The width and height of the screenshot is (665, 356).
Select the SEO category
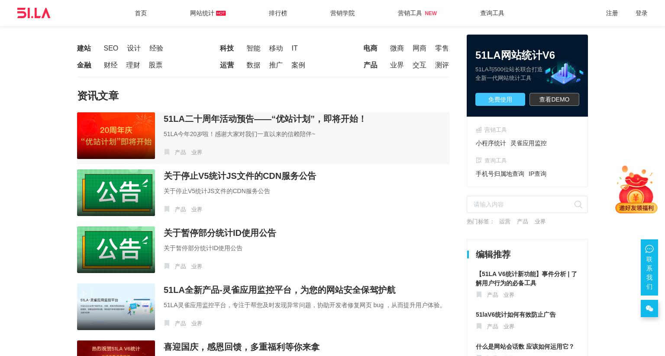111,48
